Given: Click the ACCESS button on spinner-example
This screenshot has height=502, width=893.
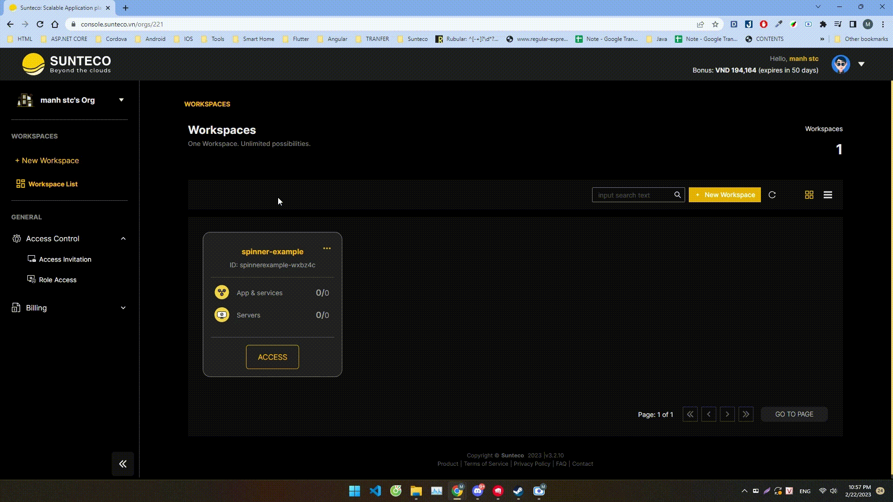Looking at the screenshot, I should click(x=273, y=357).
